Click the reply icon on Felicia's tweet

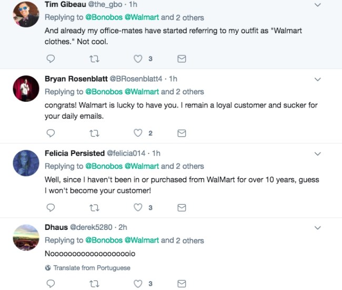pyautogui.click(x=51, y=208)
